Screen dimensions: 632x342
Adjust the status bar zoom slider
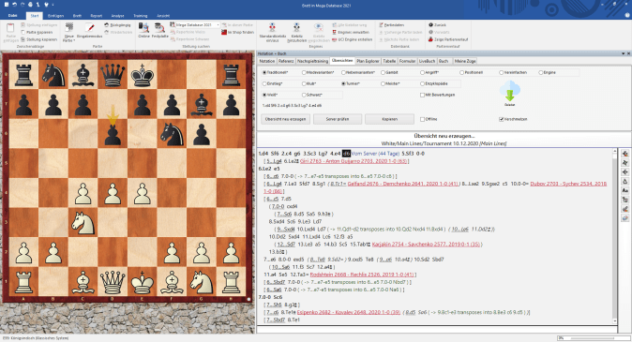click(x=594, y=338)
